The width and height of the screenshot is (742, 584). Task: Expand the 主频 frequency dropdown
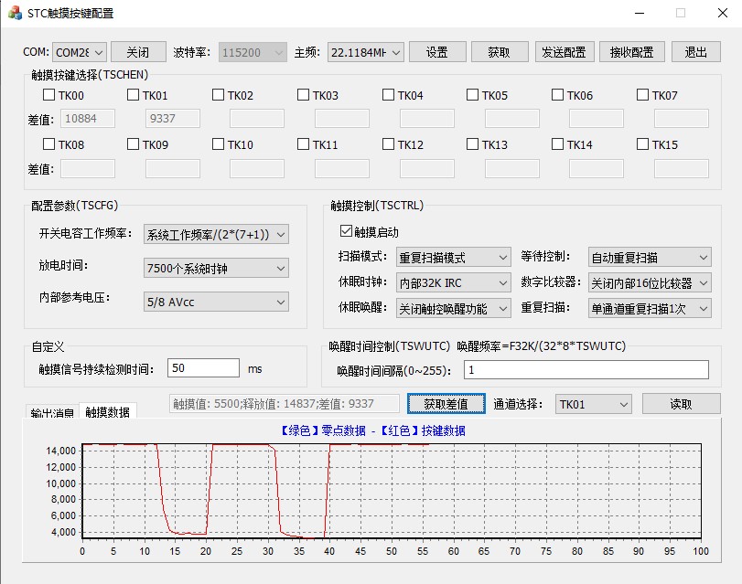click(x=365, y=52)
